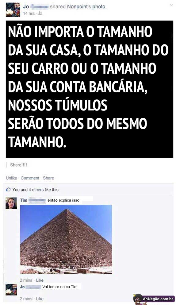This screenshot has width=176, height=305.
Task: Open Nonpoint's photo link
Action: [86, 7]
